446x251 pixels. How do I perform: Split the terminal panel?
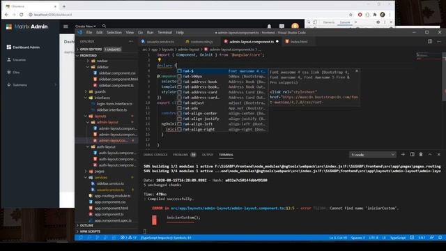412,154
